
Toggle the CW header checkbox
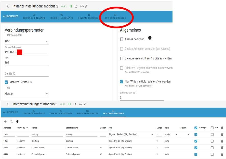pos(212,128)
